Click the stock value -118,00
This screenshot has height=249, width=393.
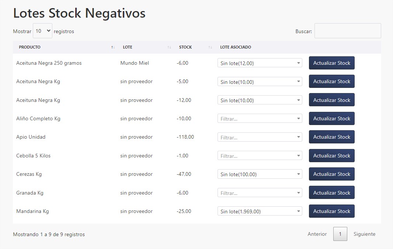coord(185,137)
